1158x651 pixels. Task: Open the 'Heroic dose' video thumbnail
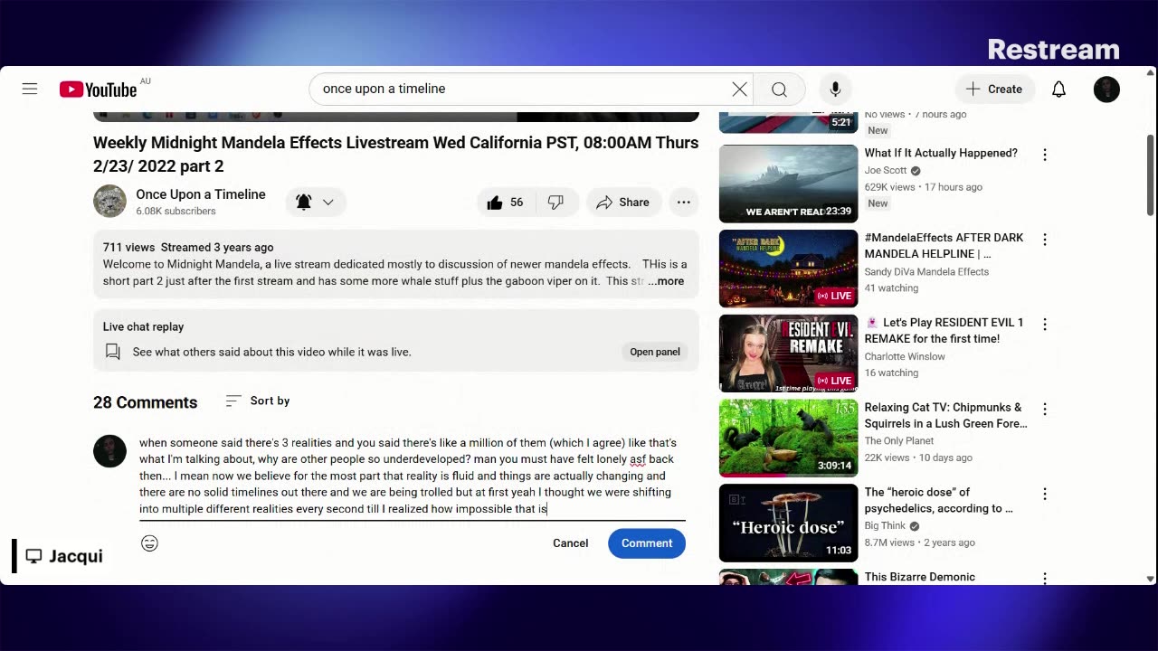click(x=788, y=524)
